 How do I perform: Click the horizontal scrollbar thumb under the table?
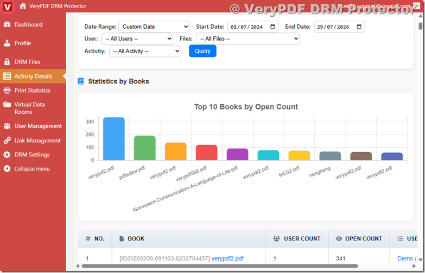pos(220,266)
